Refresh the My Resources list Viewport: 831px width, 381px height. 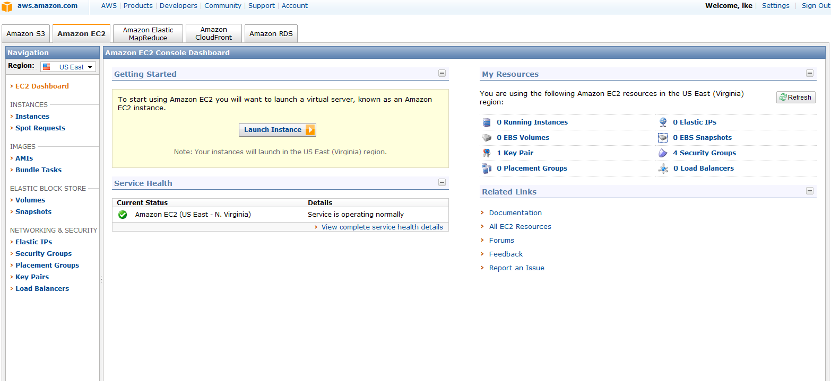pyautogui.click(x=795, y=98)
